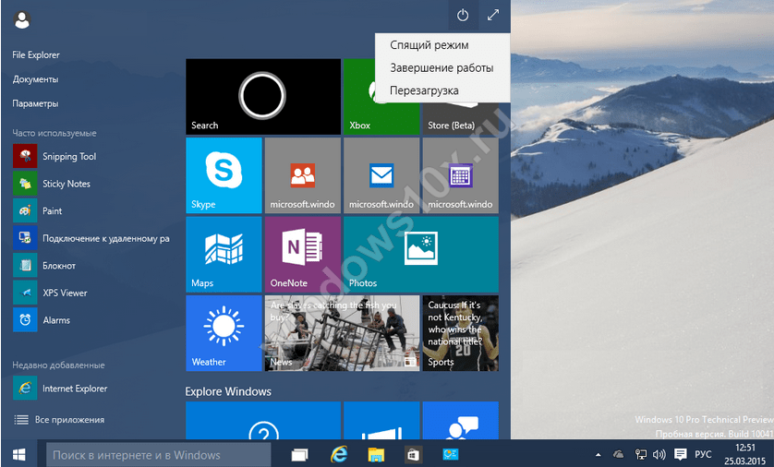Open the OneNote tile
774x467 pixels.
click(x=302, y=254)
